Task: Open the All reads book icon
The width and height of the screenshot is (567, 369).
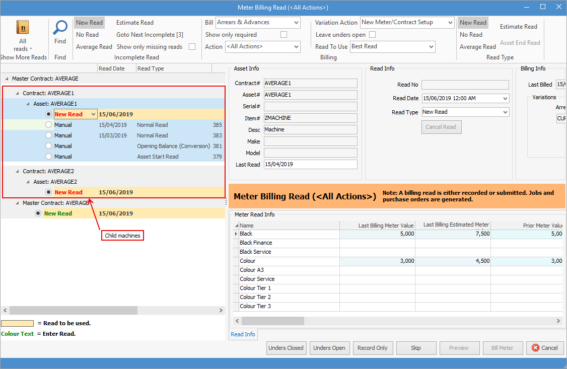Action: (x=23, y=27)
